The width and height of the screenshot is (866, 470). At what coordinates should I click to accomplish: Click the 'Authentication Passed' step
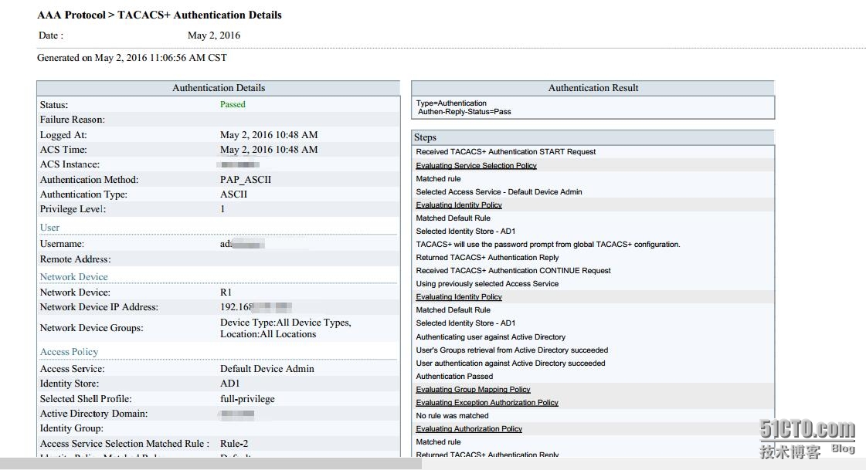pos(454,376)
